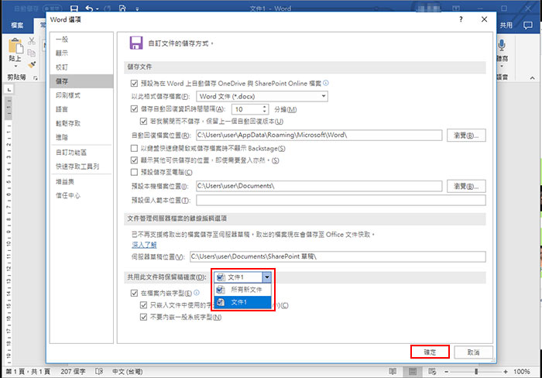Open the preserve fidelity document dropdown arrow

[267, 277]
